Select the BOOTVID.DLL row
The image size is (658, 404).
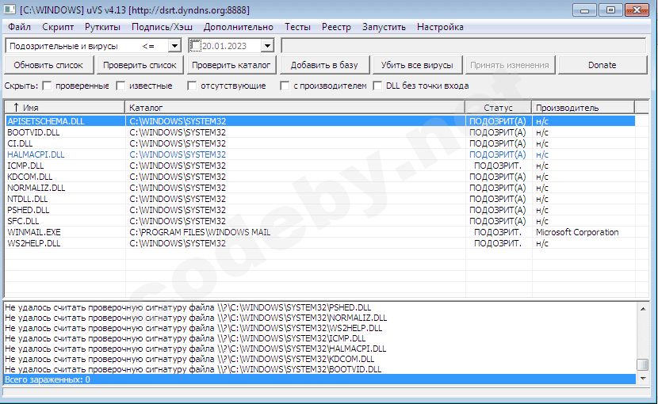320,132
